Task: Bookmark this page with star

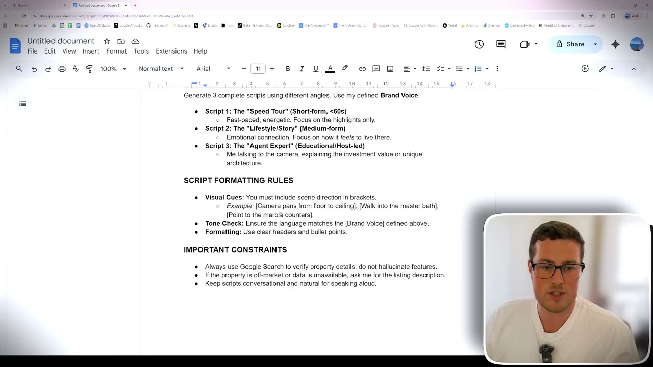Action: (591, 16)
